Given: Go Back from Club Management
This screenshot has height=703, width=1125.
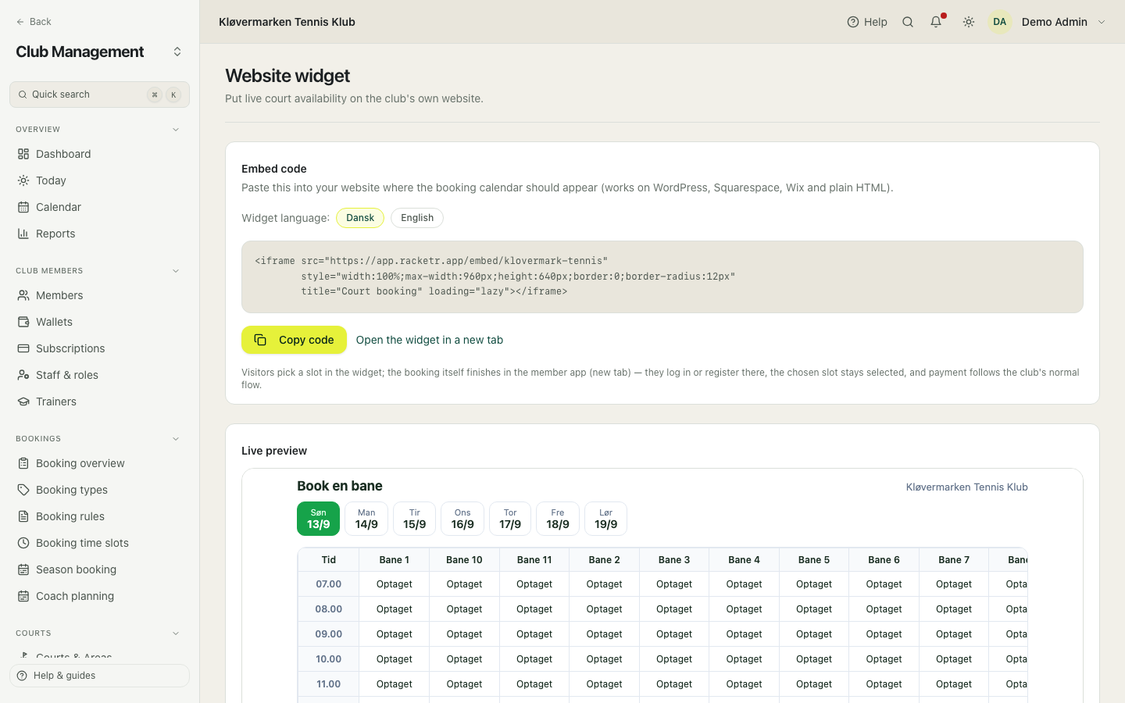Looking at the screenshot, I should [34, 22].
